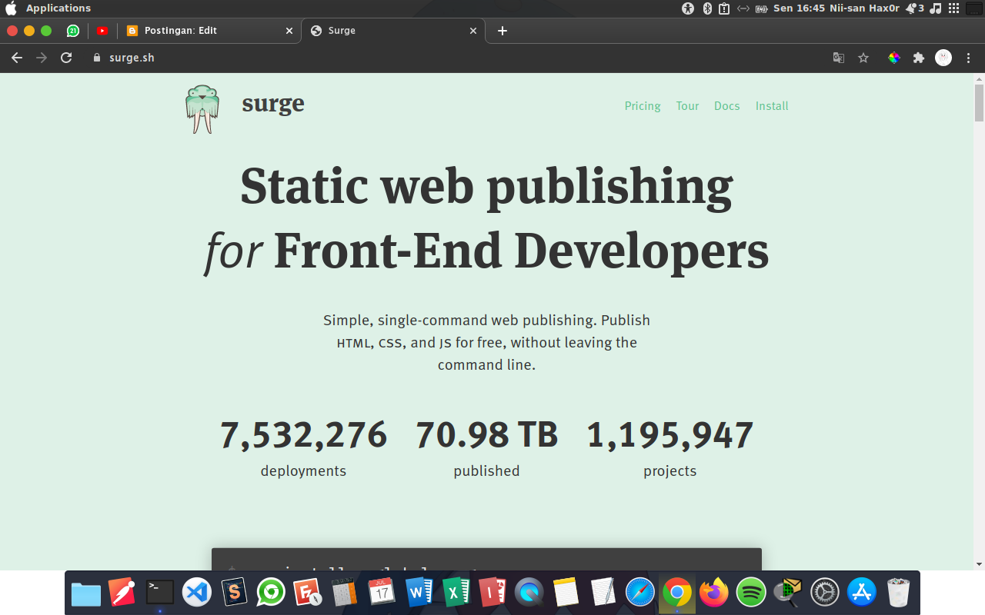Click the browser back arrow
Image resolution: width=985 pixels, height=615 pixels.
pos(17,58)
